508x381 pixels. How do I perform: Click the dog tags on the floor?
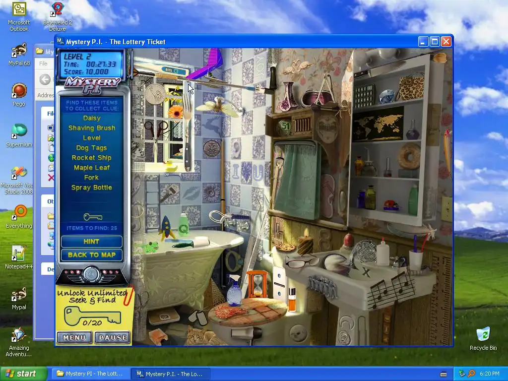198,317
